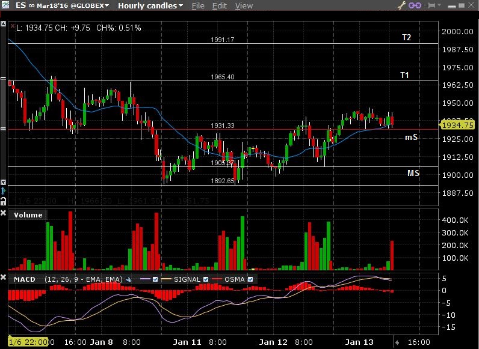This screenshot has height=349, width=479.
Task: Click the 1934.75 current price tag
Action: [x=457, y=125]
